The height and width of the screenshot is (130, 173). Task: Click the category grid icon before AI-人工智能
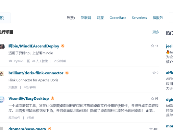[29, 61]
